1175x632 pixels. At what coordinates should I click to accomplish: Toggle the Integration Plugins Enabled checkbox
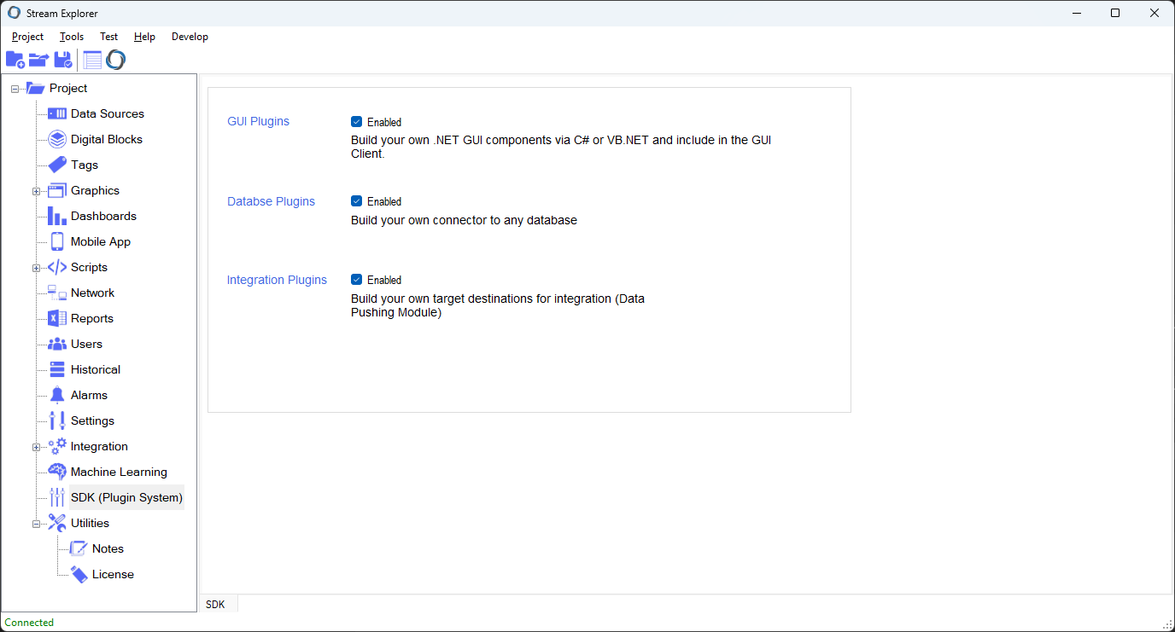[x=357, y=280]
